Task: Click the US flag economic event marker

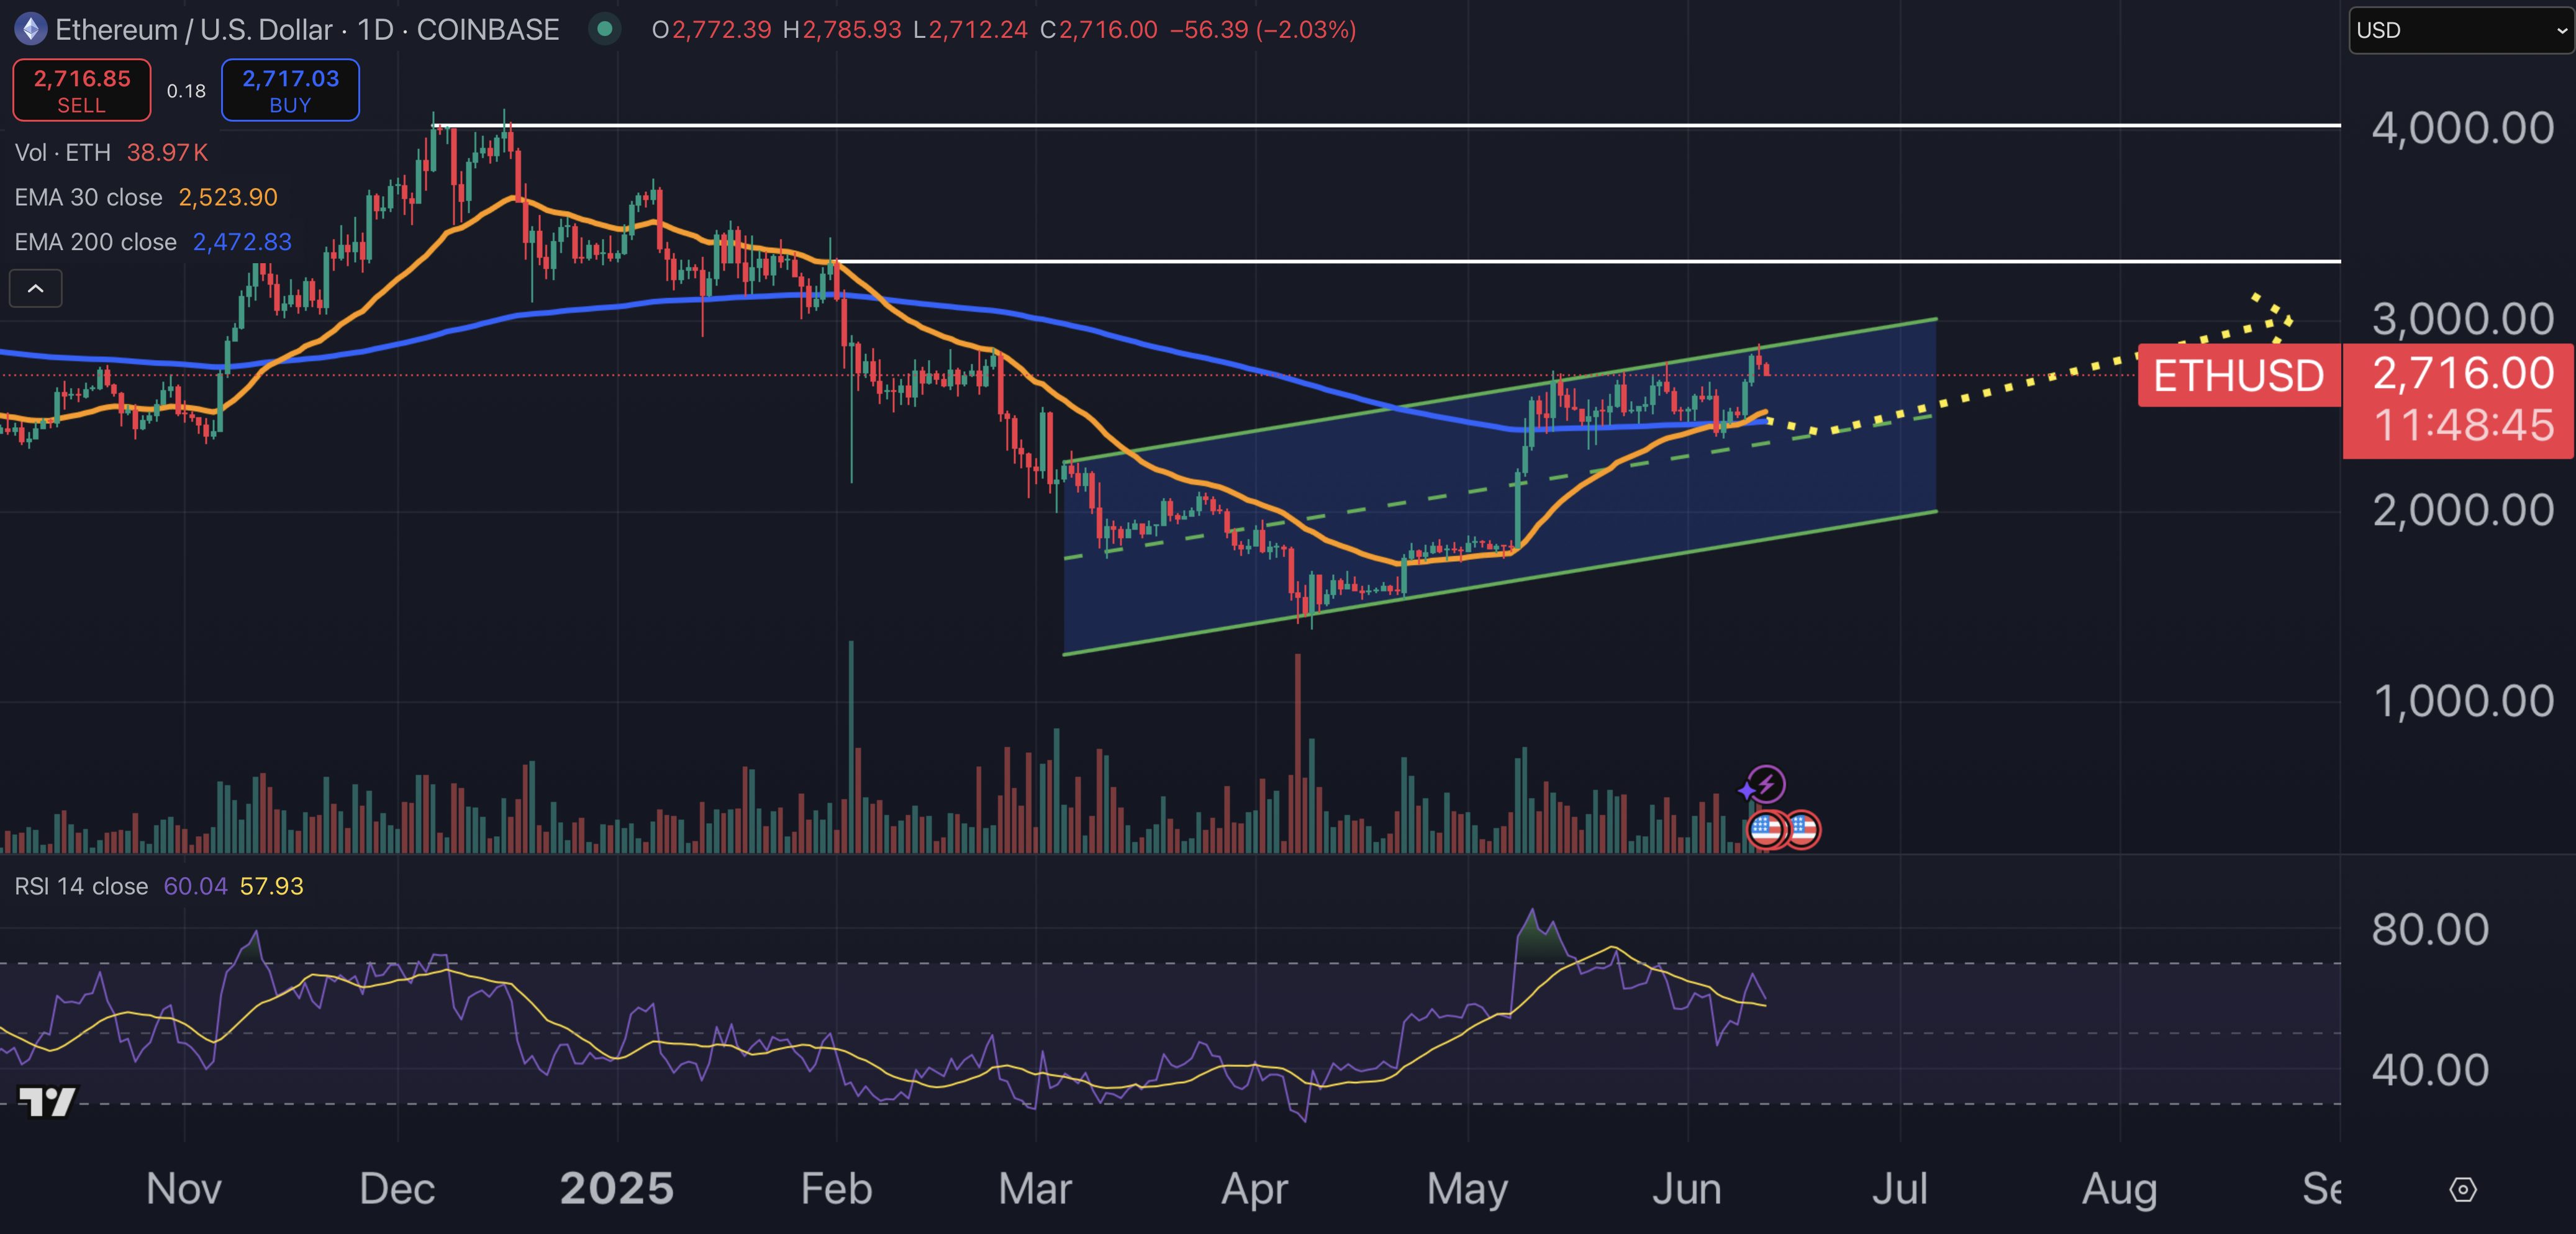Action: coord(1765,828)
